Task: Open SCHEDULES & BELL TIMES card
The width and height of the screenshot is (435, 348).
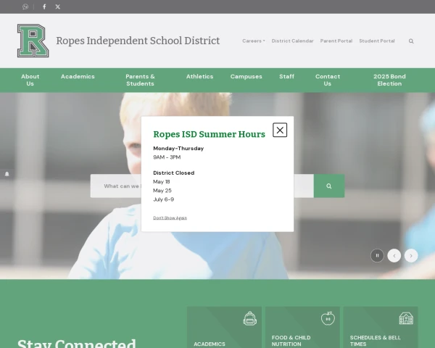Action: [381, 327]
